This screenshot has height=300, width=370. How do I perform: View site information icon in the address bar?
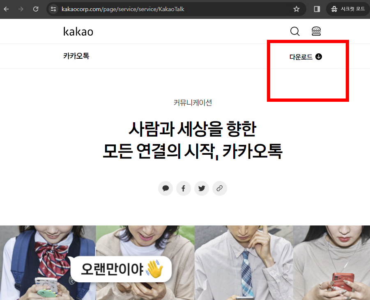tap(53, 9)
